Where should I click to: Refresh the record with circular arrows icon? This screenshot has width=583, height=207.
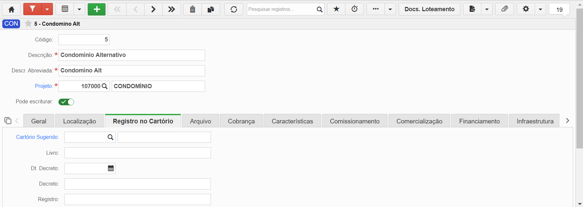(234, 9)
